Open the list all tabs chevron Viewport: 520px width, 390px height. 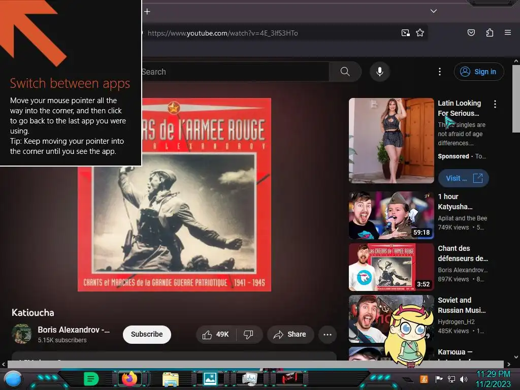[434, 11]
